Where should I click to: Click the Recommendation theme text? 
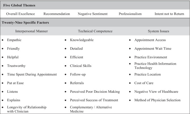tap(57, 14)
